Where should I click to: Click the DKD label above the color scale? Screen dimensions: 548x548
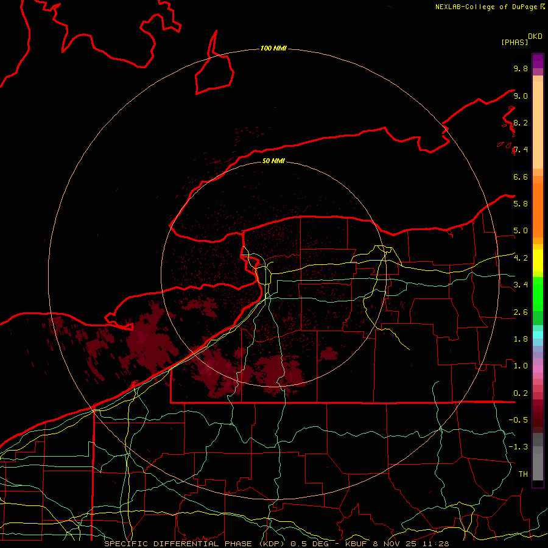pyautogui.click(x=535, y=36)
